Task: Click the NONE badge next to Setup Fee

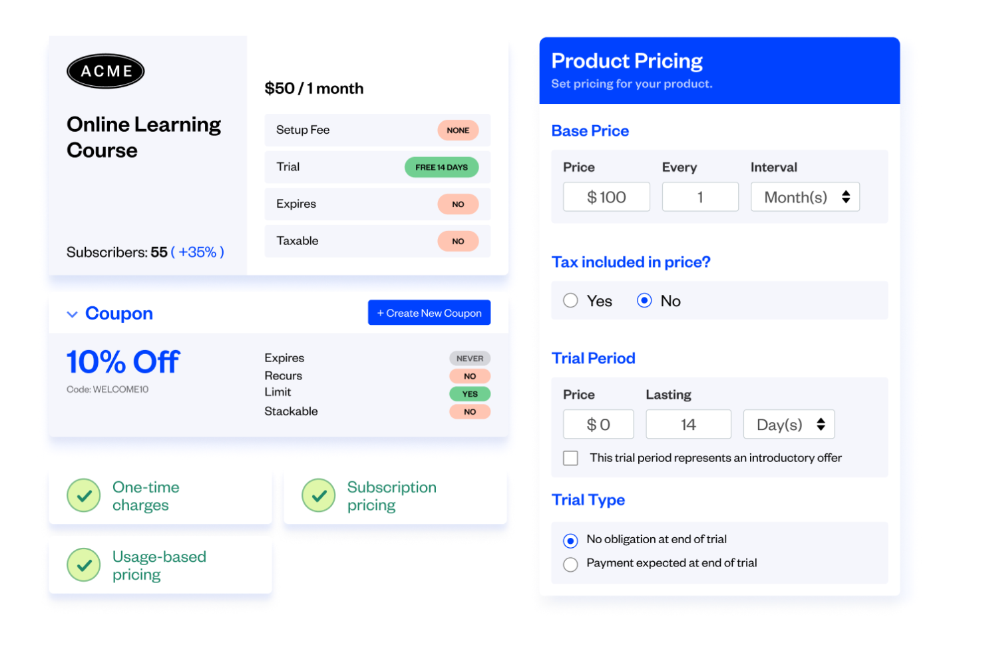Action: [458, 130]
